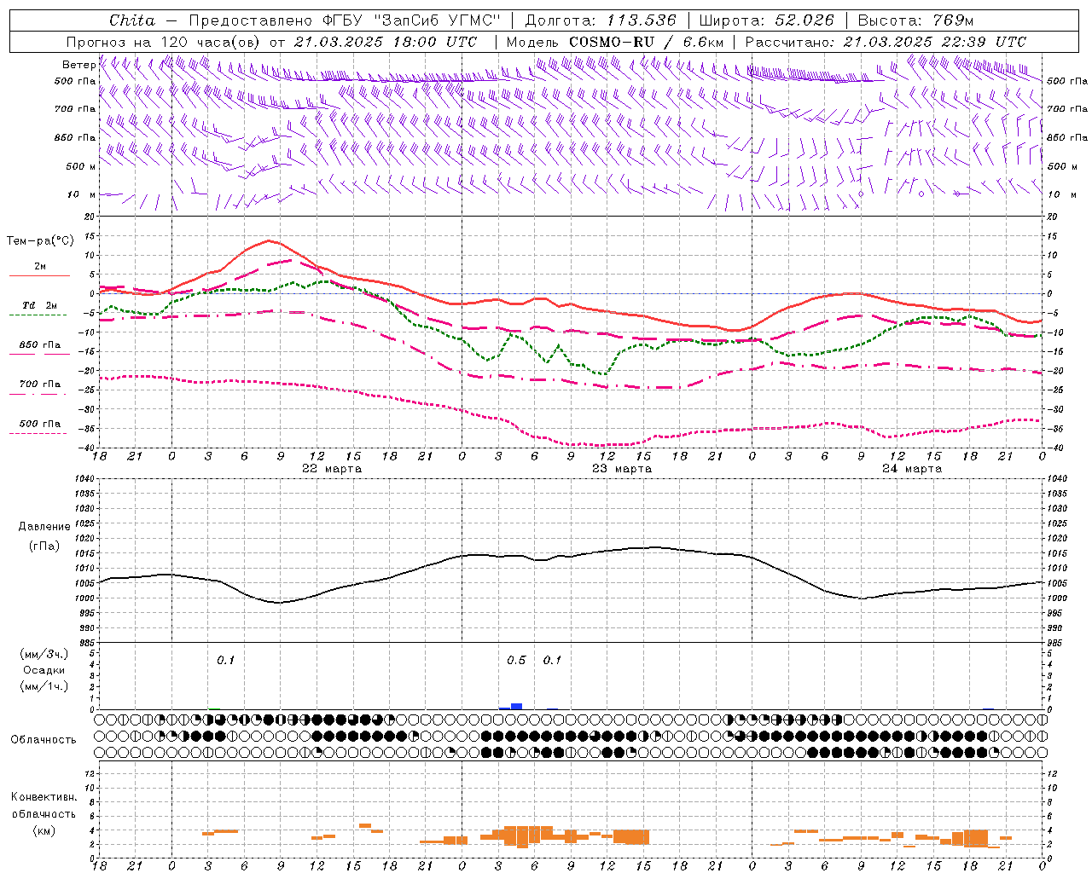This screenshot has height=873, width=1092.
Task: Click the 'Ветер' wind panel label
Action: (x=78, y=65)
